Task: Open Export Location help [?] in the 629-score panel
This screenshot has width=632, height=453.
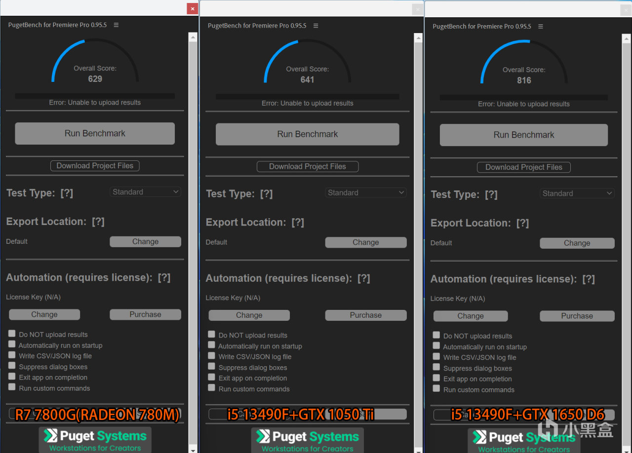Action: coord(98,222)
